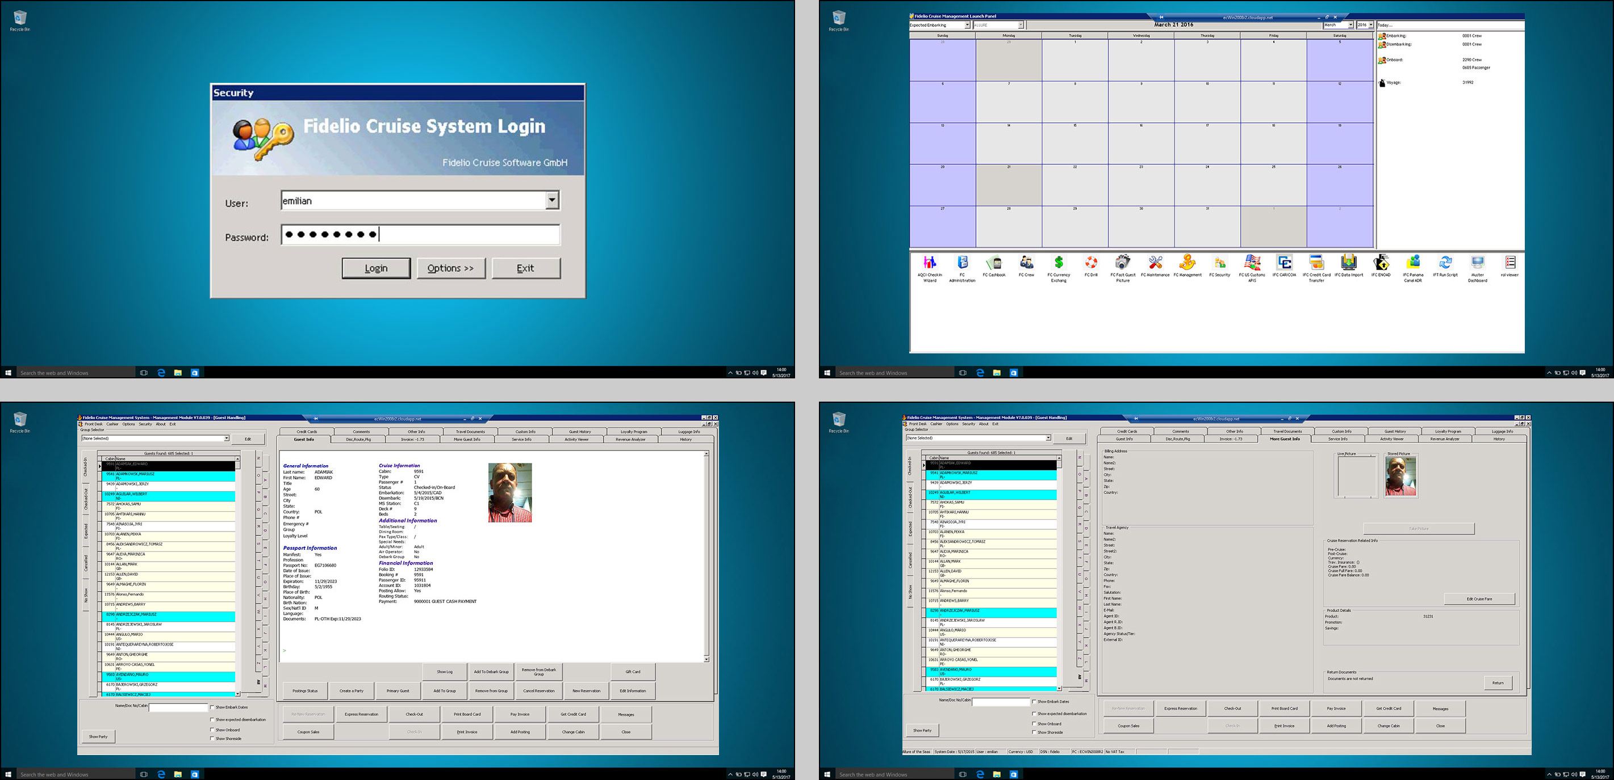Open the ALLURE ship dropdown

tap(1021, 25)
